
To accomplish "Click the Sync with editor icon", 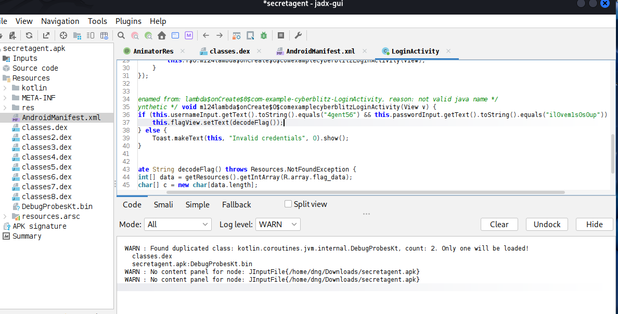I will pyautogui.click(x=63, y=35).
